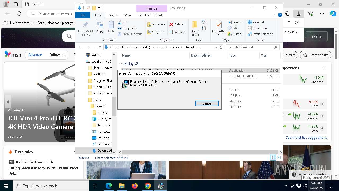The width and height of the screenshot is (339, 191).
Task: Click Users breadcrumb in address bar
Action: click(x=160, y=47)
